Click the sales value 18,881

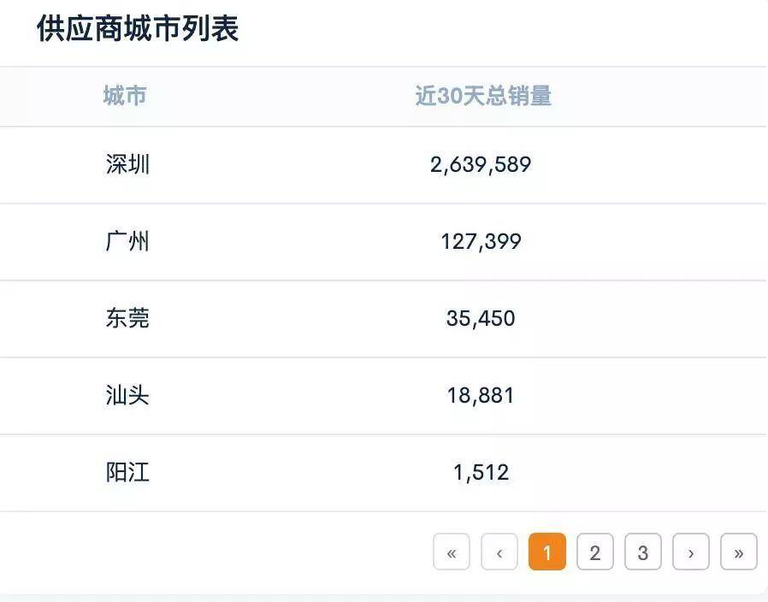pos(481,395)
